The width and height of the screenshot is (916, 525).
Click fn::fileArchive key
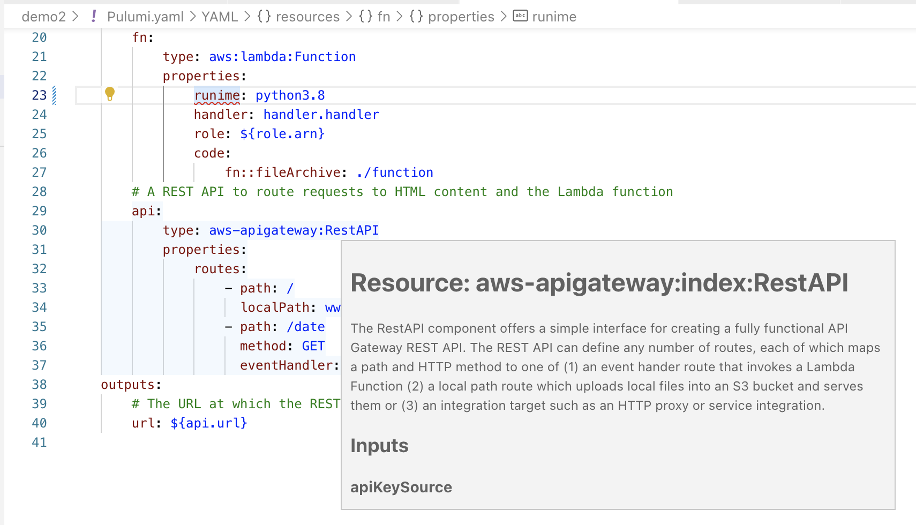(x=283, y=172)
